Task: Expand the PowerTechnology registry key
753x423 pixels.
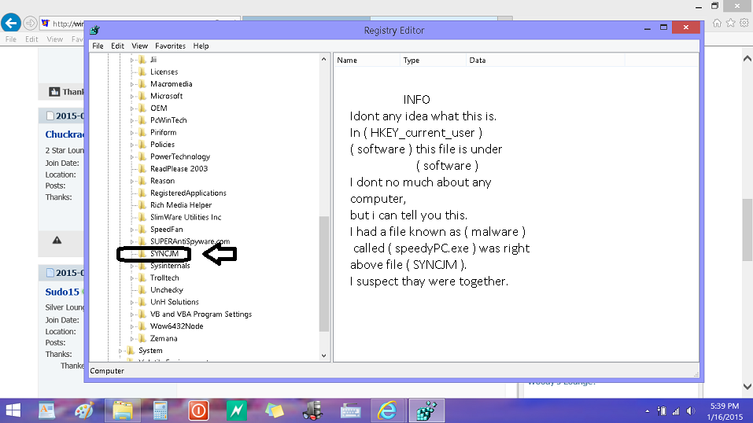Action: point(132,156)
